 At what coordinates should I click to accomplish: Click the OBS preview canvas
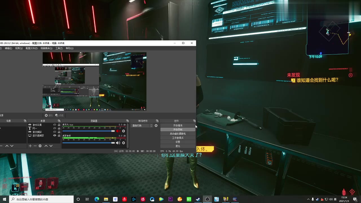[x=94, y=81]
